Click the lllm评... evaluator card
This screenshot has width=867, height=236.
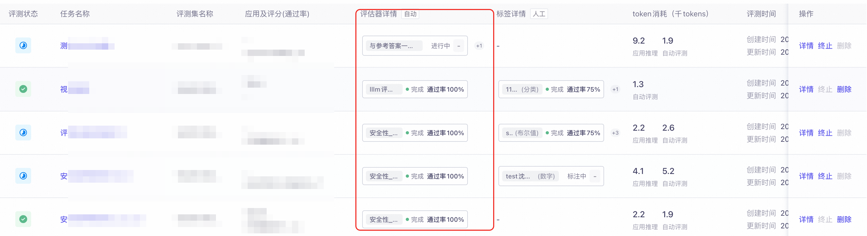click(x=415, y=89)
